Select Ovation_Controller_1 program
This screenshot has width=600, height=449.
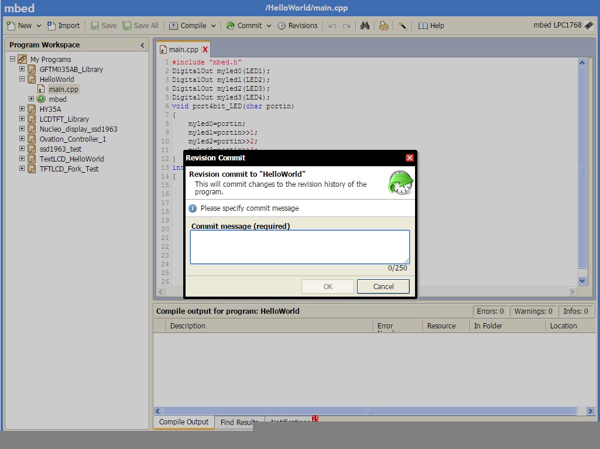73,139
